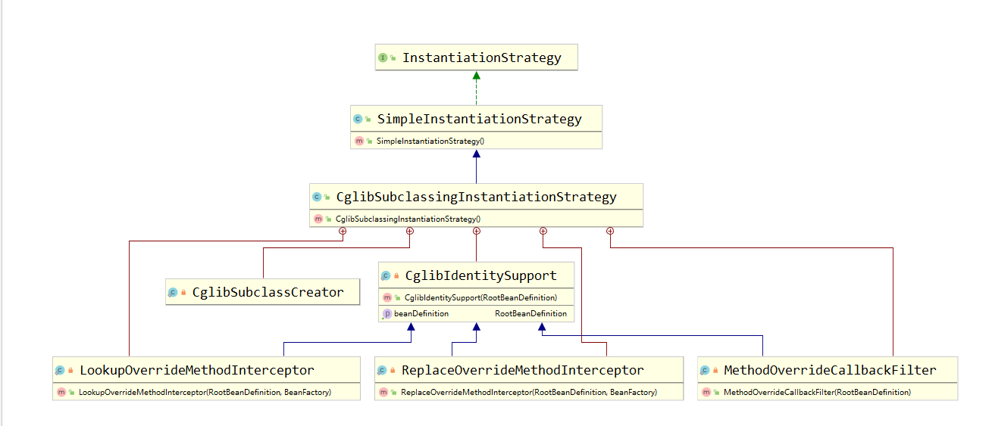Click the class icon of CglibSubclassCreator
992x426 pixels.
(173, 292)
